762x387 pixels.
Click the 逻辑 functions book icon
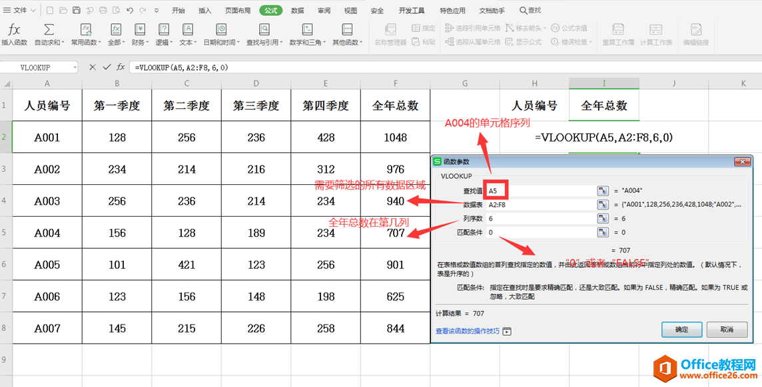pos(164,29)
